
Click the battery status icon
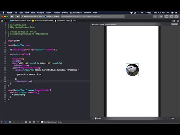pyautogui.click(x=150, y=13)
